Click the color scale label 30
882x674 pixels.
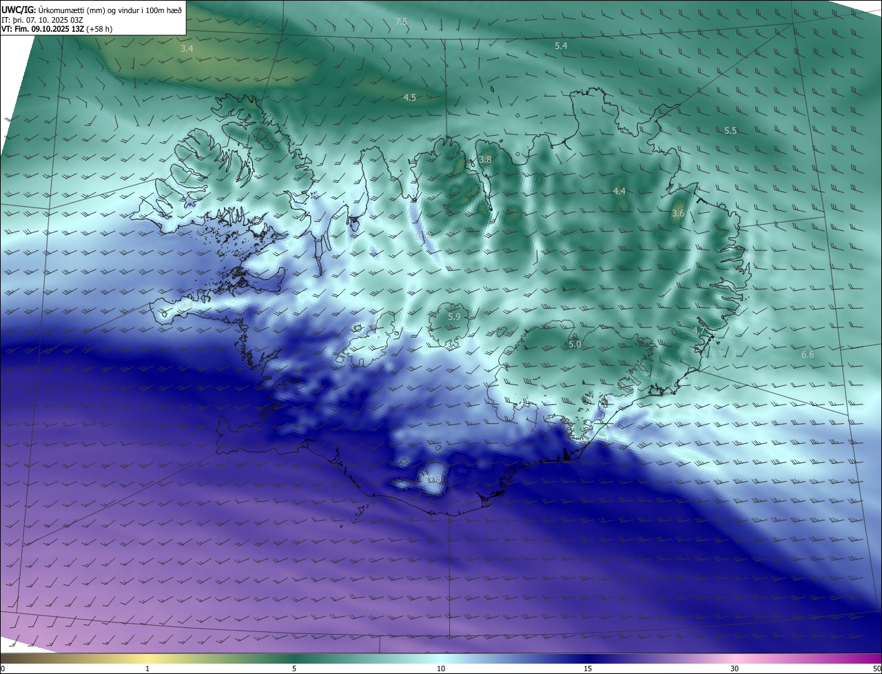click(735, 668)
